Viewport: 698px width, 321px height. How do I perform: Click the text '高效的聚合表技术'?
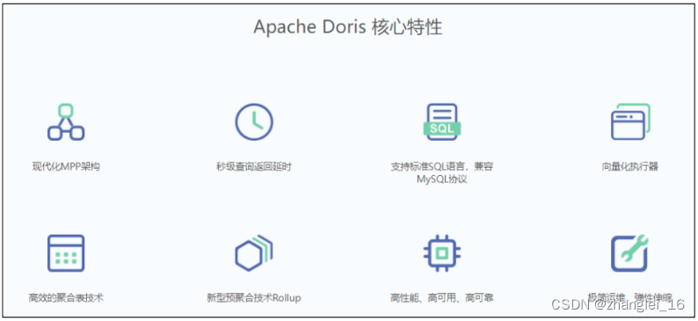click(x=66, y=298)
